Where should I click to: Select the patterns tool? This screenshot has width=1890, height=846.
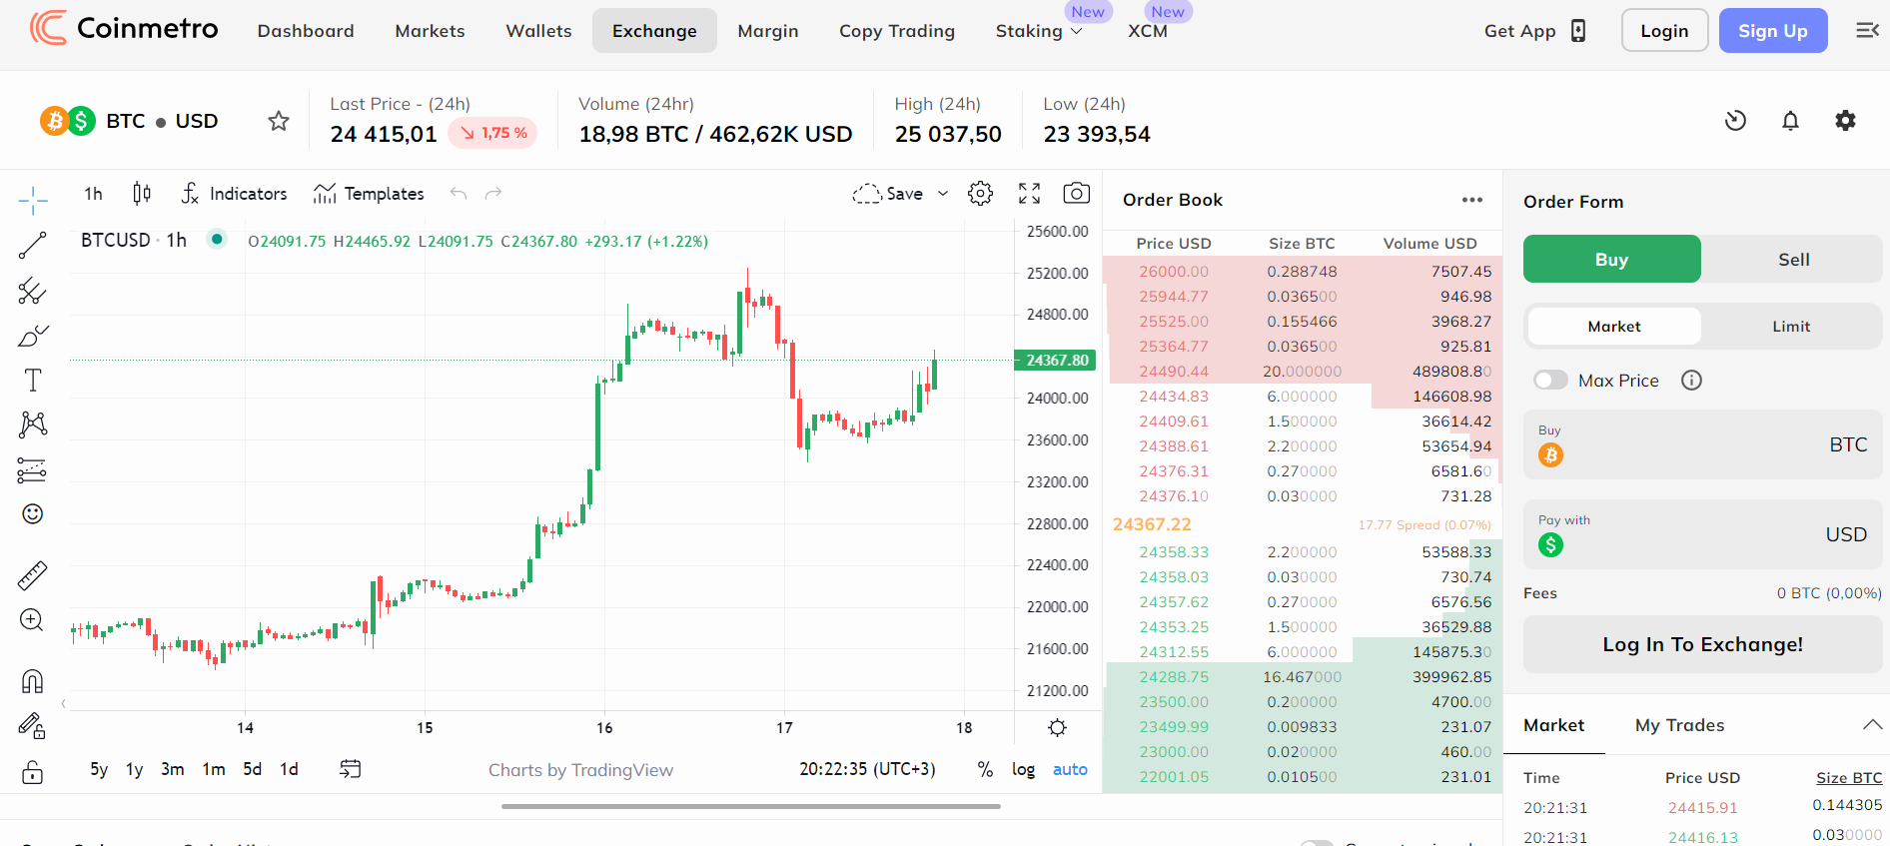pos(33,424)
